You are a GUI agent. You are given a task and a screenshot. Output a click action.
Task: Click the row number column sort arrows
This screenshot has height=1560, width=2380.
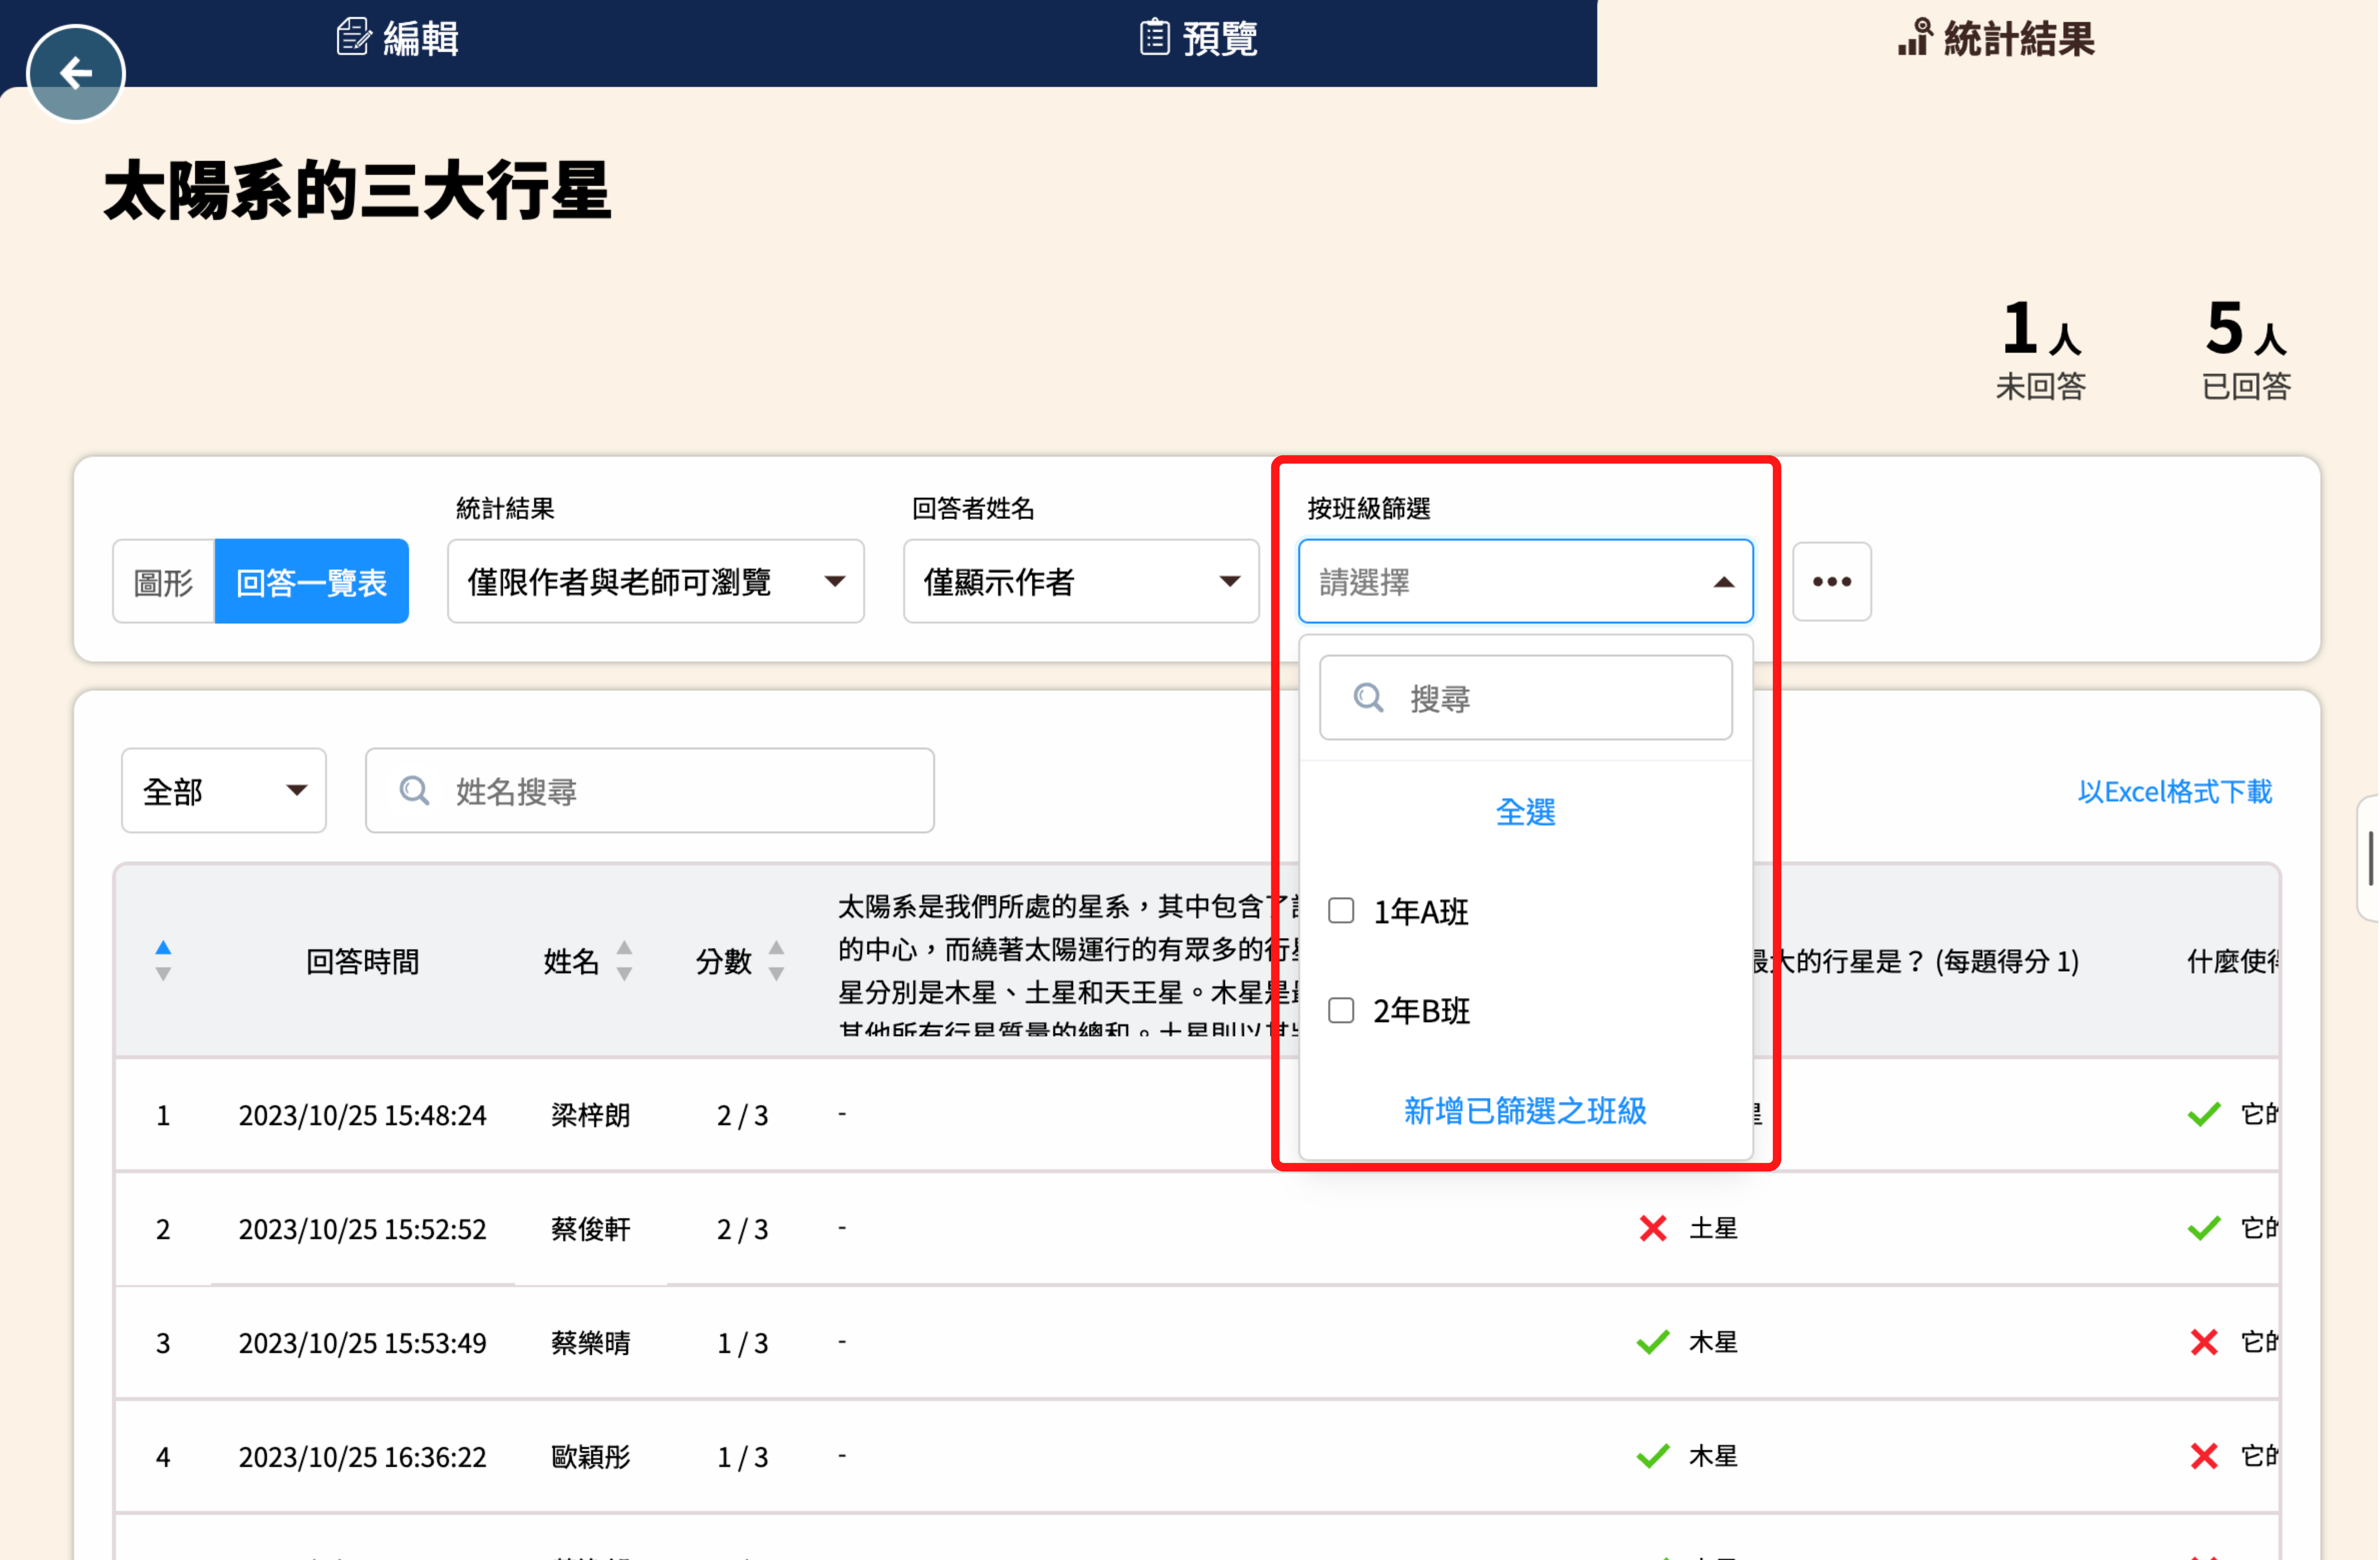pos(163,961)
